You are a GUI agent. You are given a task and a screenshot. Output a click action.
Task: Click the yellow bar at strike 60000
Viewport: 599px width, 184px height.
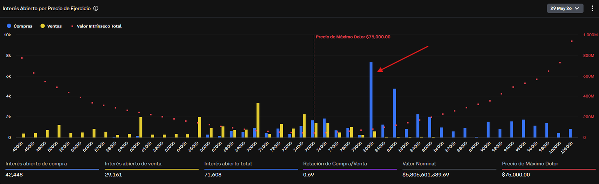pos(141,127)
